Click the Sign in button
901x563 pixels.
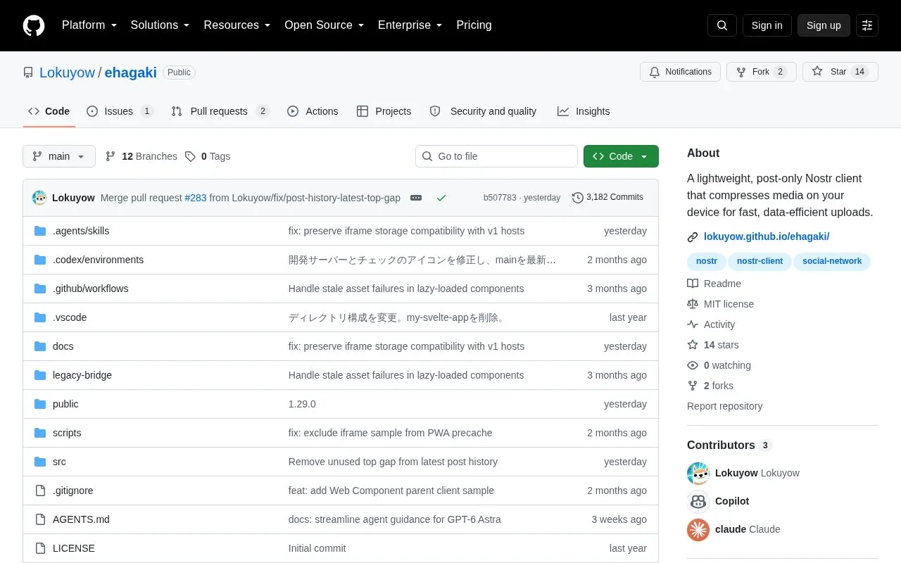[767, 25]
